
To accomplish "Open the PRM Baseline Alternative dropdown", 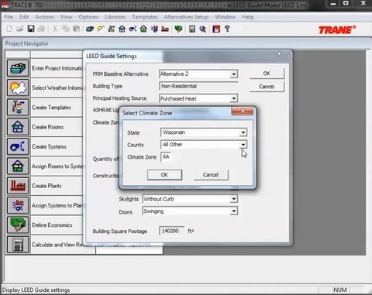I will tap(233, 74).
